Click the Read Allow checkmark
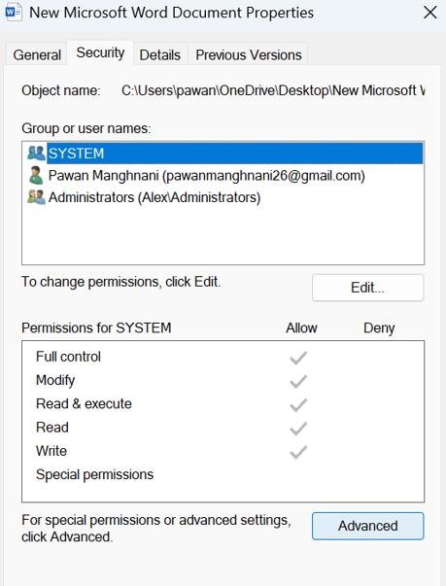The width and height of the screenshot is (446, 586). 298,429
